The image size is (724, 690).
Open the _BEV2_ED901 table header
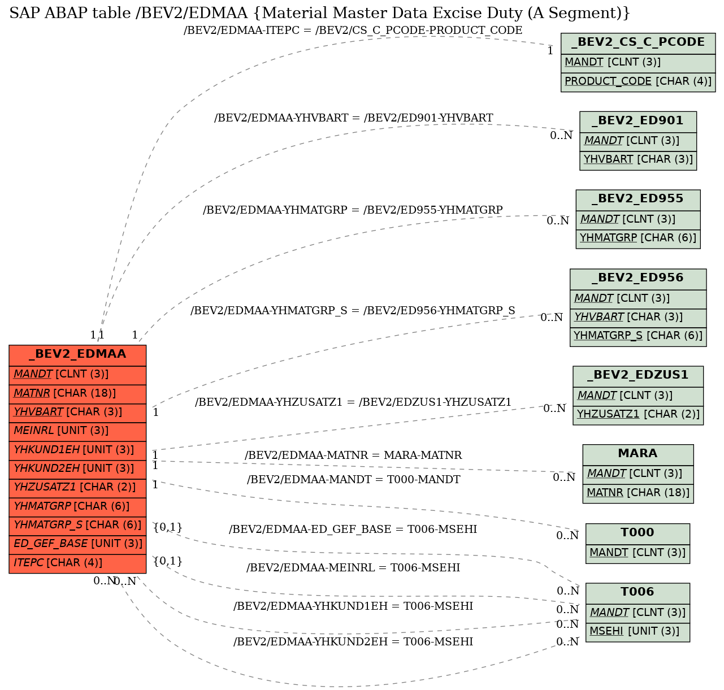(638, 121)
